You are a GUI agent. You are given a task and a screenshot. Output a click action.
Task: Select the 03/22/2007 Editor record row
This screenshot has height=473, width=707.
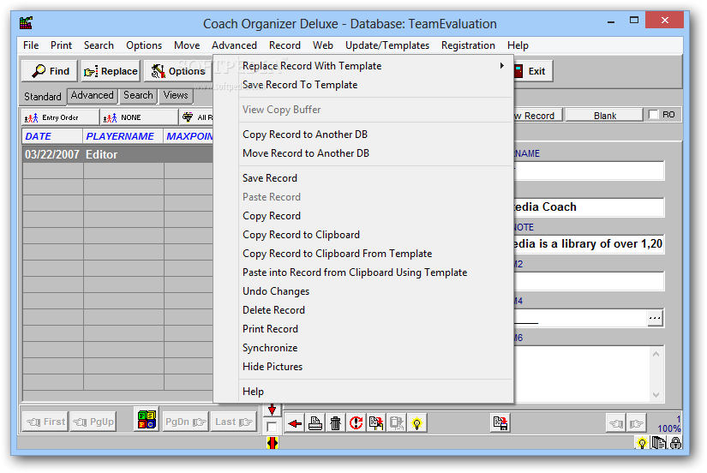[117, 154]
